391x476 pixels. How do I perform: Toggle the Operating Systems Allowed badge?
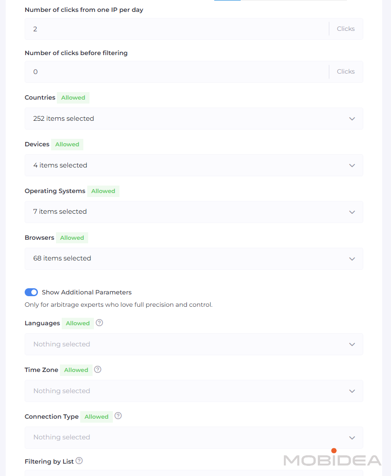[103, 191]
